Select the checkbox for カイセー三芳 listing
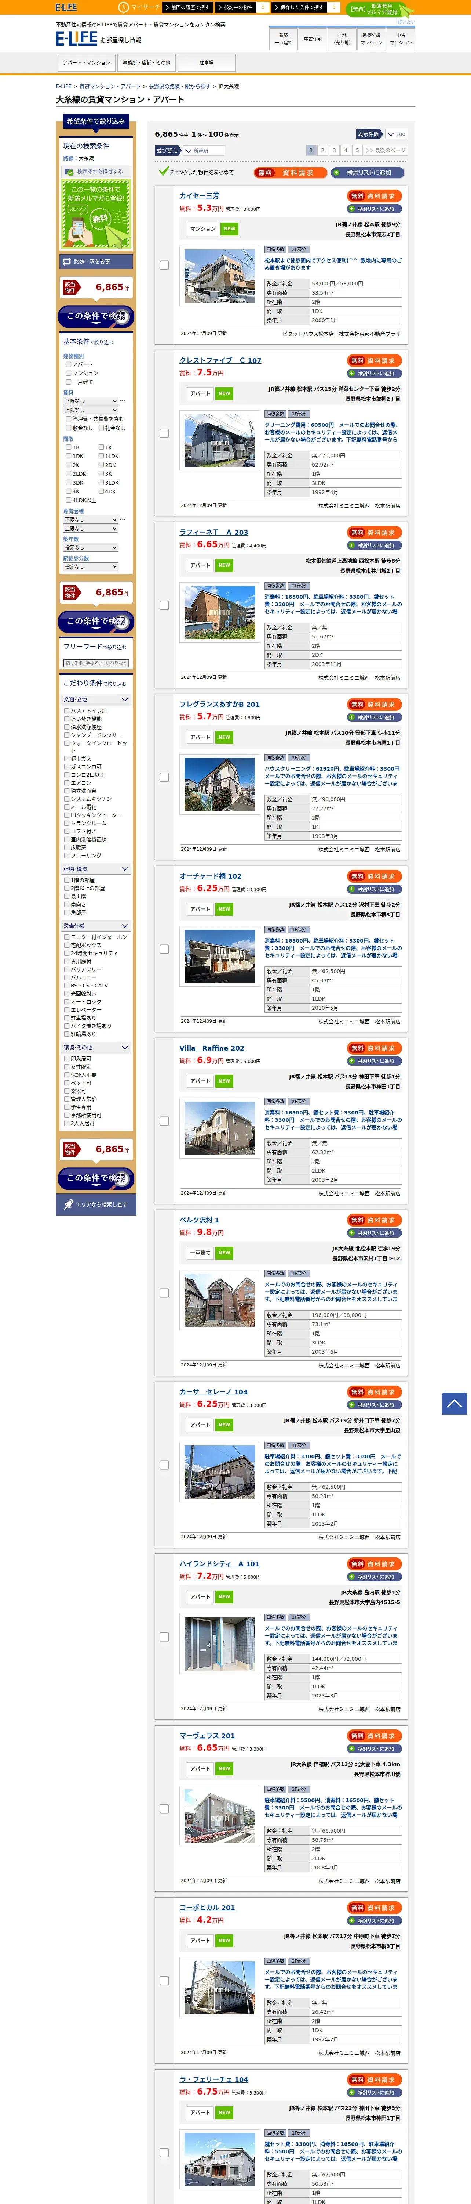This screenshot has width=471, height=2204. tap(164, 265)
